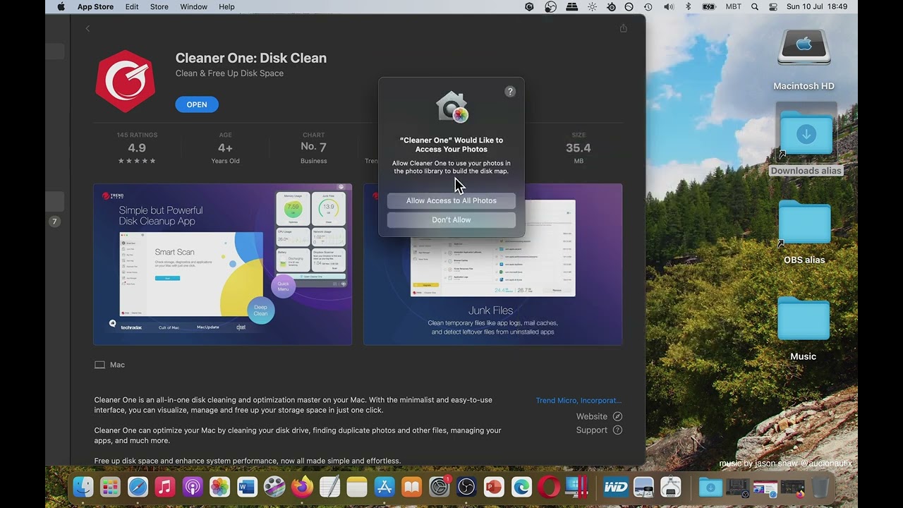Open Notes from the Dock
Viewport: 903px width, 508px height.
[x=357, y=487]
